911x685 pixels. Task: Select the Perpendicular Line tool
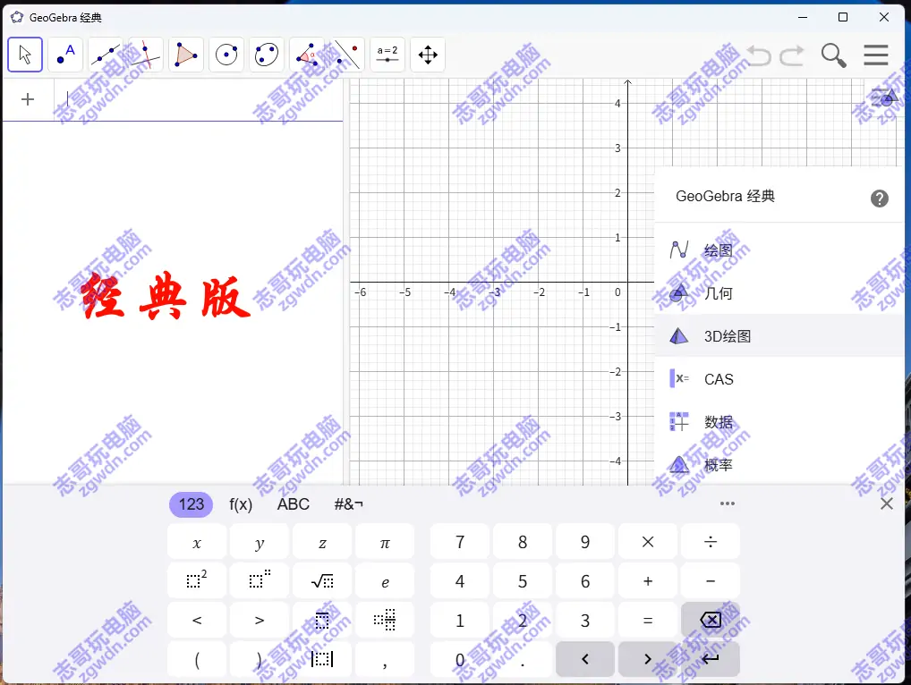(146, 55)
